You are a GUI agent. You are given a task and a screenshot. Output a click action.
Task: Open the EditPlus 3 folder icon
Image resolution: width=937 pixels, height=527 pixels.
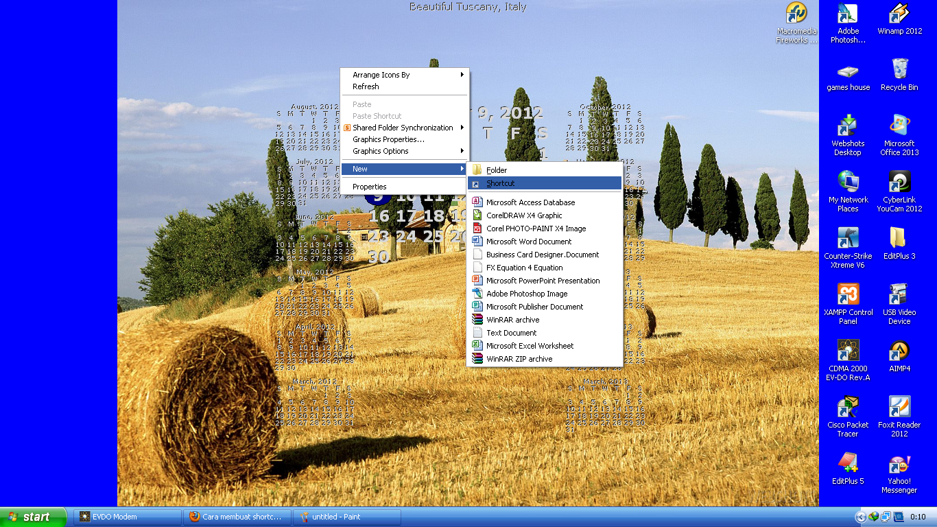pos(899,244)
